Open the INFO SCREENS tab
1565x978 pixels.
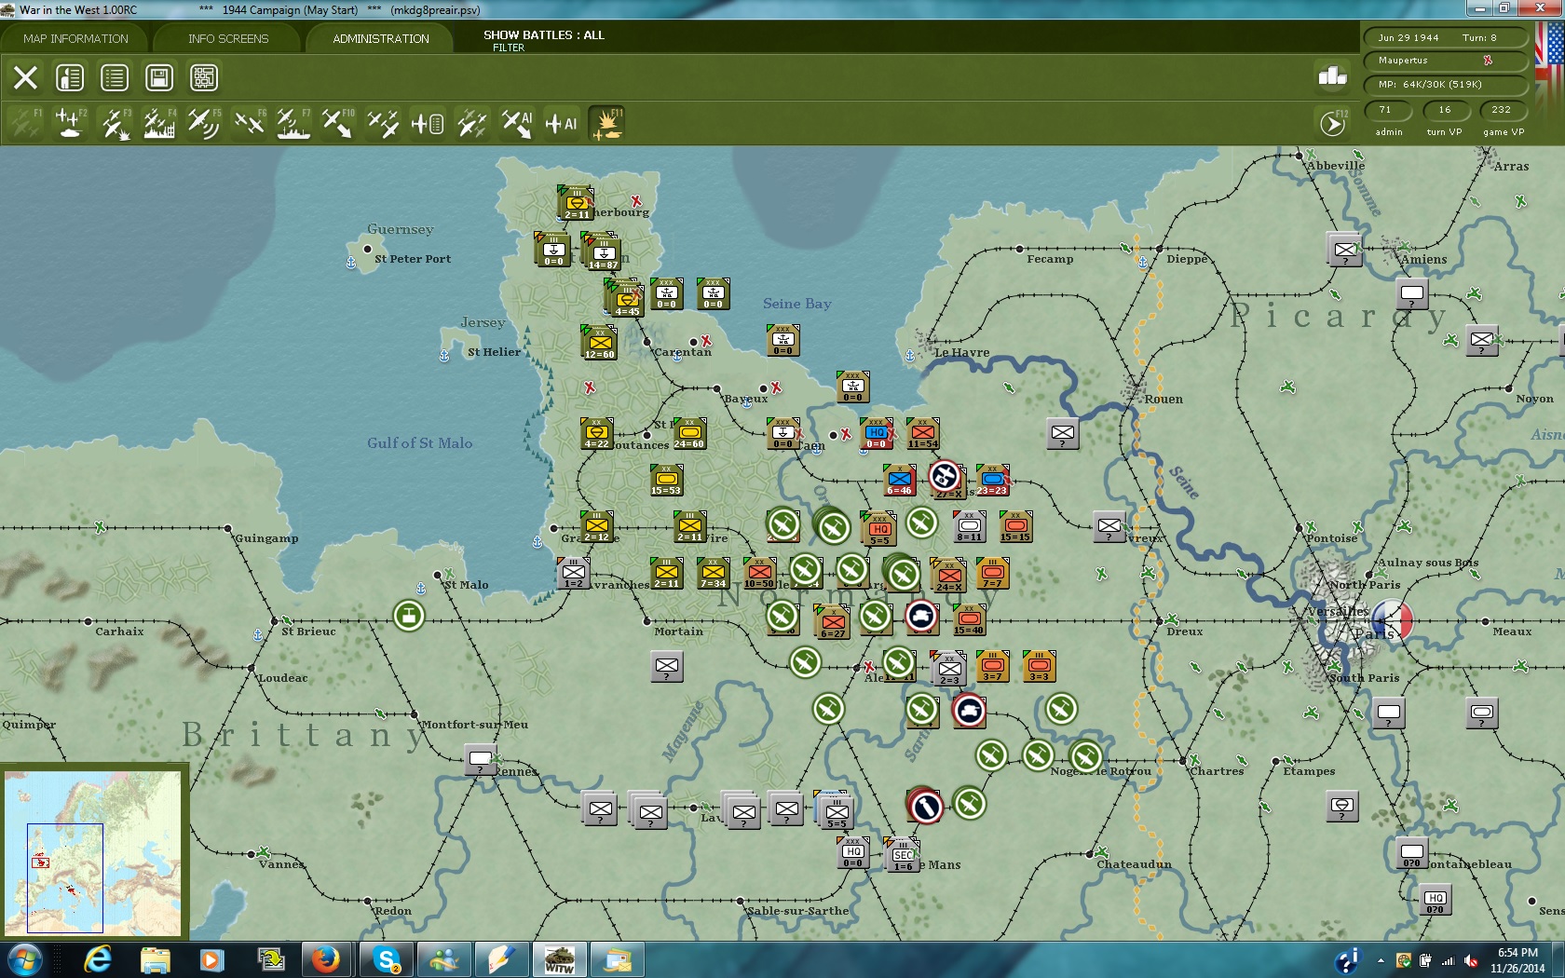(228, 38)
